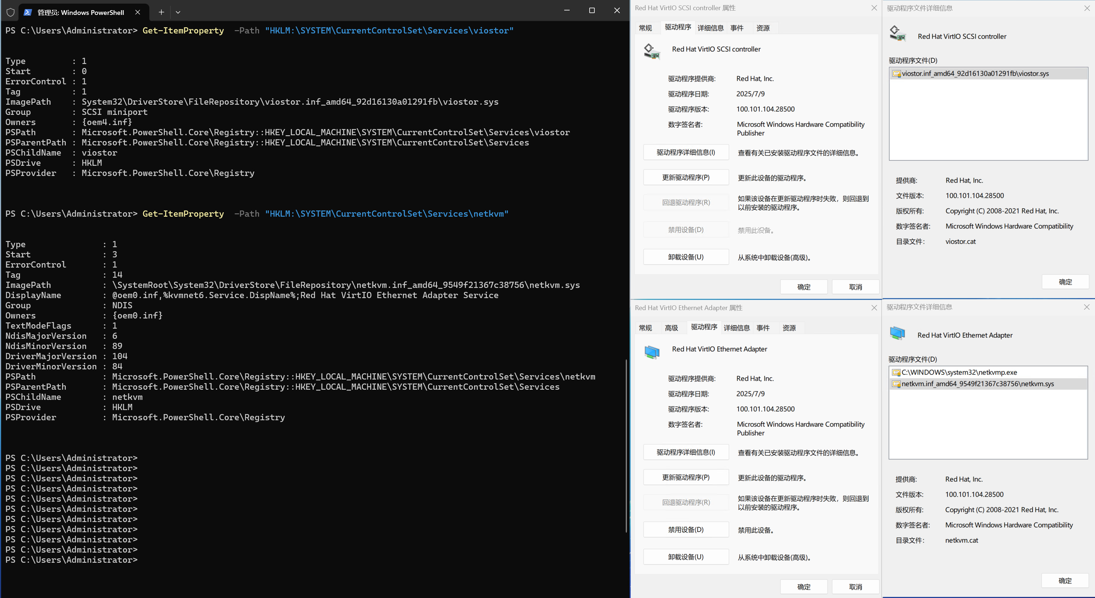Open 事件 tab in SCSI controller properties

[737, 28]
